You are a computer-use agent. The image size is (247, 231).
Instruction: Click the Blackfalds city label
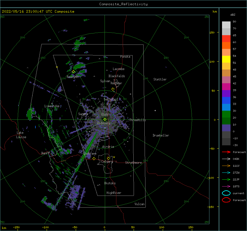[x=117, y=76]
